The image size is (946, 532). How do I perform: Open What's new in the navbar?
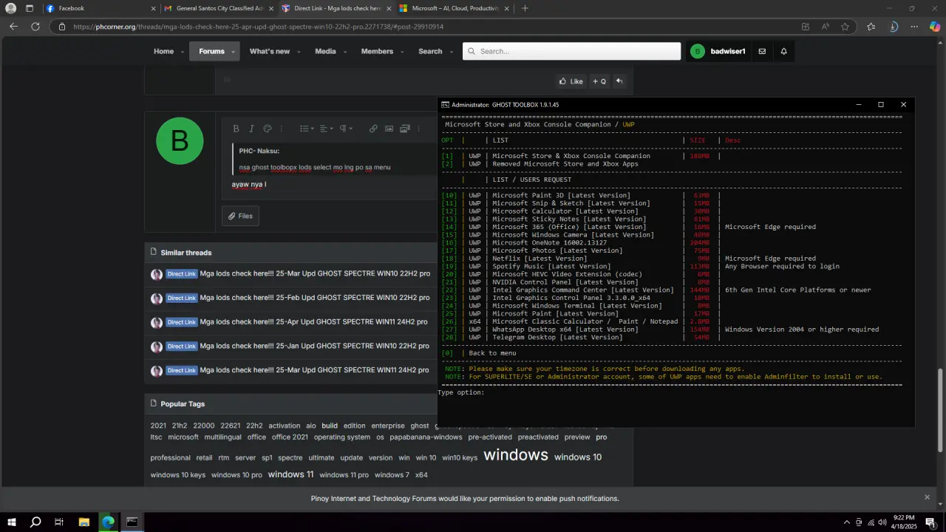pyautogui.click(x=270, y=51)
